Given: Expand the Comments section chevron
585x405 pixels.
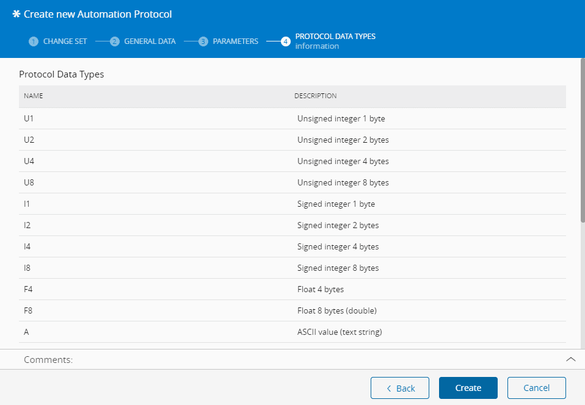Looking at the screenshot, I should click(x=570, y=359).
